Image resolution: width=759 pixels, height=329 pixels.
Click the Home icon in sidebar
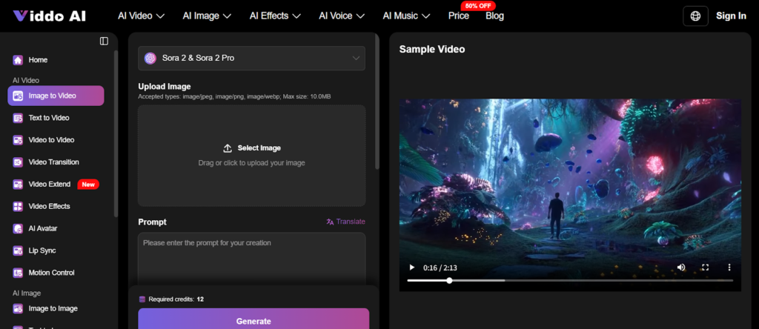pos(18,60)
